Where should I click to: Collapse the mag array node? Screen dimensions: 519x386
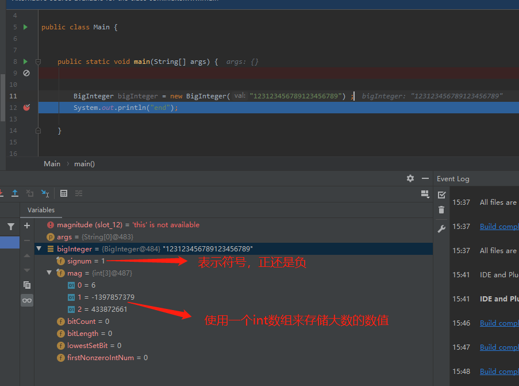tap(49, 273)
